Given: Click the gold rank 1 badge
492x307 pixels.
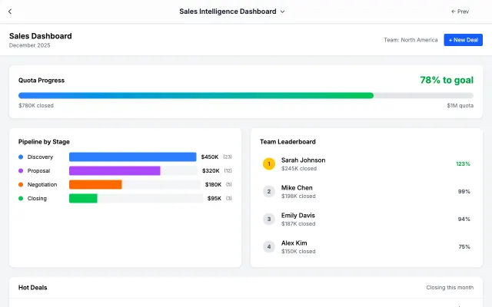Looking at the screenshot, I should point(269,163).
